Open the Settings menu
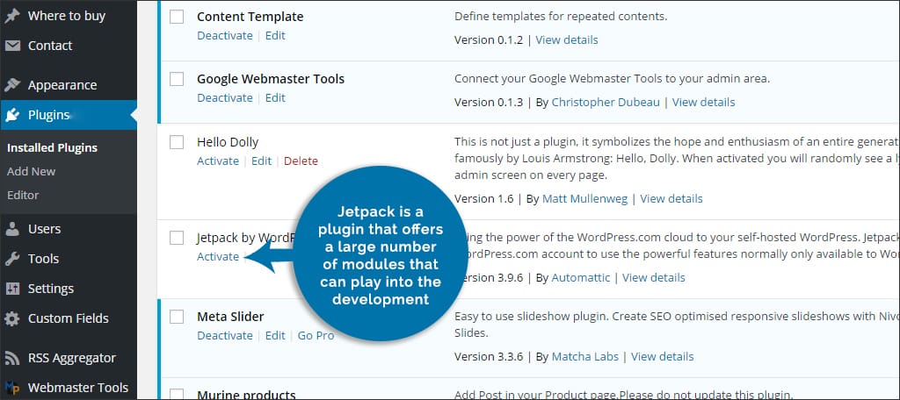The image size is (900, 400). point(50,289)
